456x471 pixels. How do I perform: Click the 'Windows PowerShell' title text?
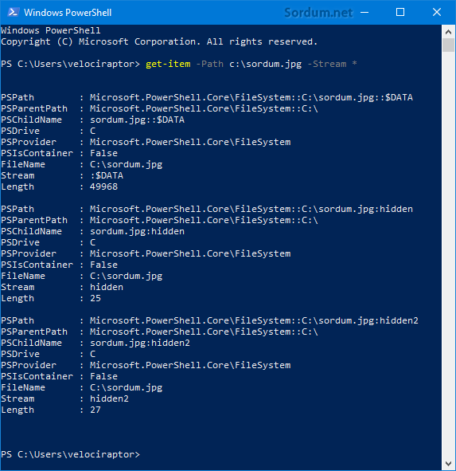tap(68, 13)
